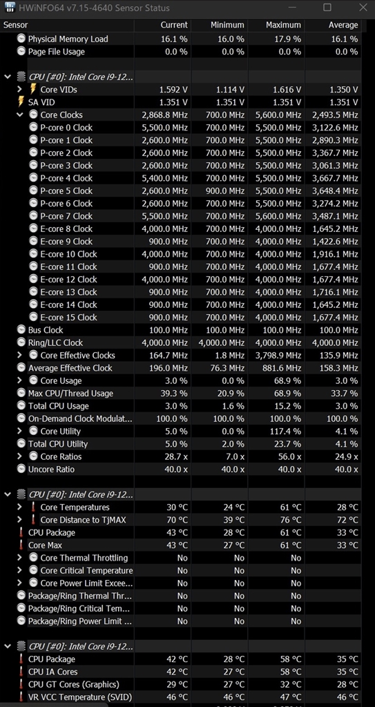Collapse the first CPU [#0] sensor group
Viewport: 375px width, 707px height.
(x=7, y=77)
